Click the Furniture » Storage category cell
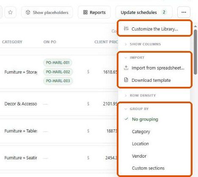The width and height of the screenshot is (198, 177). 21,72
